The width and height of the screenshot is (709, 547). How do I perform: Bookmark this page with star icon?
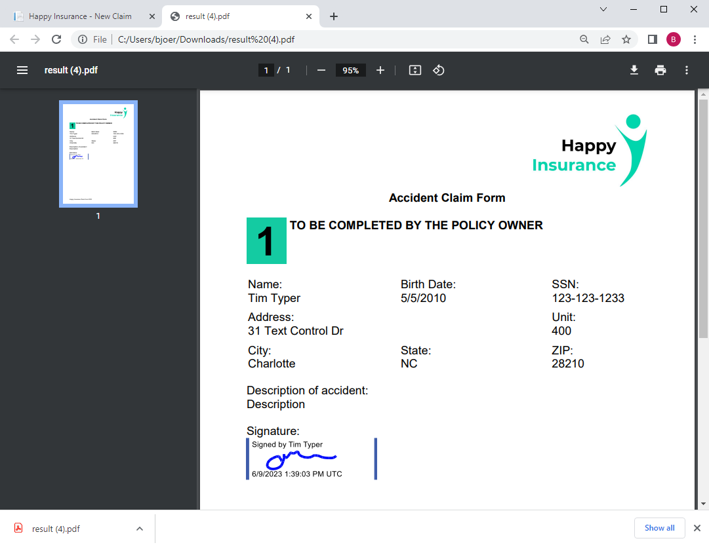[x=626, y=39]
